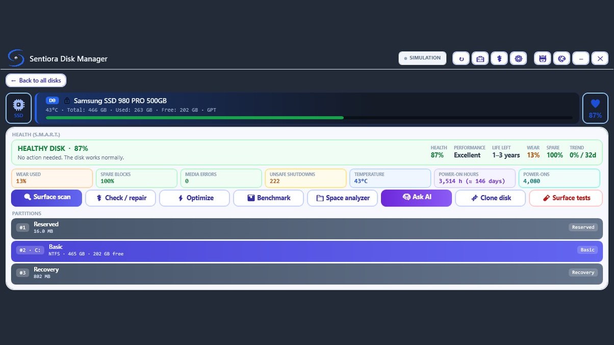This screenshot has width=614, height=345.
Task: Click the Spare 100% summary value
Action: [554, 155]
